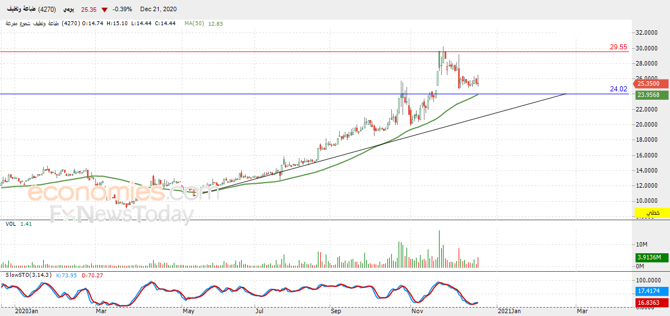Open the economies.com watermark link

point(123,193)
